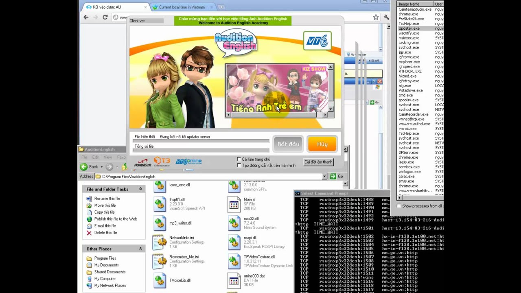Screen dimensions: 521x293
Task: Click the Bắt đầu button
Action: (x=288, y=144)
